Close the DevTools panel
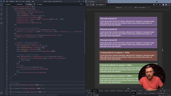The width and height of the screenshot is (171, 96). (169, 91)
